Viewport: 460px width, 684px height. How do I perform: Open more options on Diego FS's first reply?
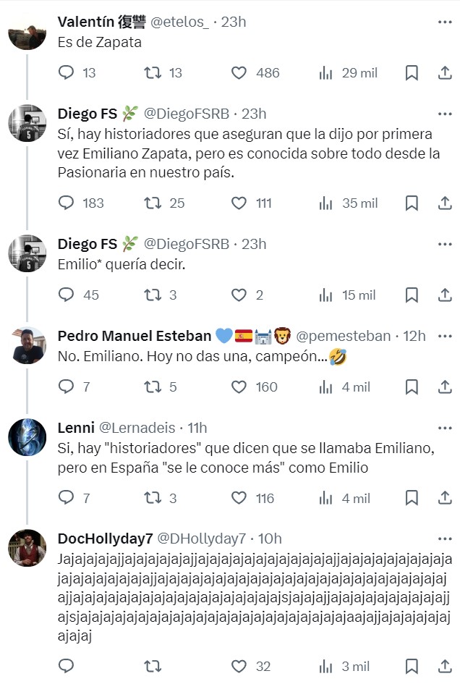(444, 113)
